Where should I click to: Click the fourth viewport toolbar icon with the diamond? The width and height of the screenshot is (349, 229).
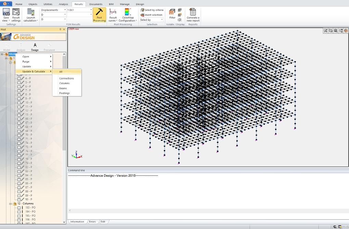point(341,31)
